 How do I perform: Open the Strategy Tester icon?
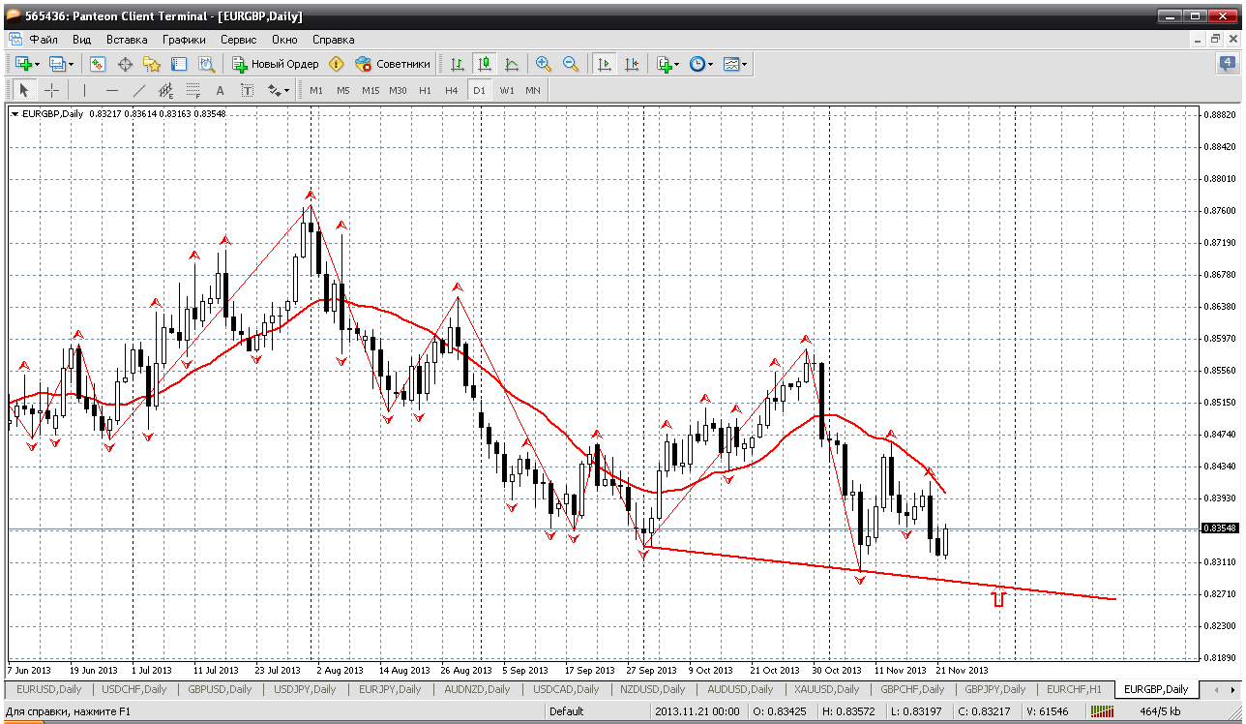pos(206,64)
